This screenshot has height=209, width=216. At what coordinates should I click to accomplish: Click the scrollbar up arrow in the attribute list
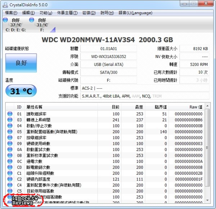207,106
